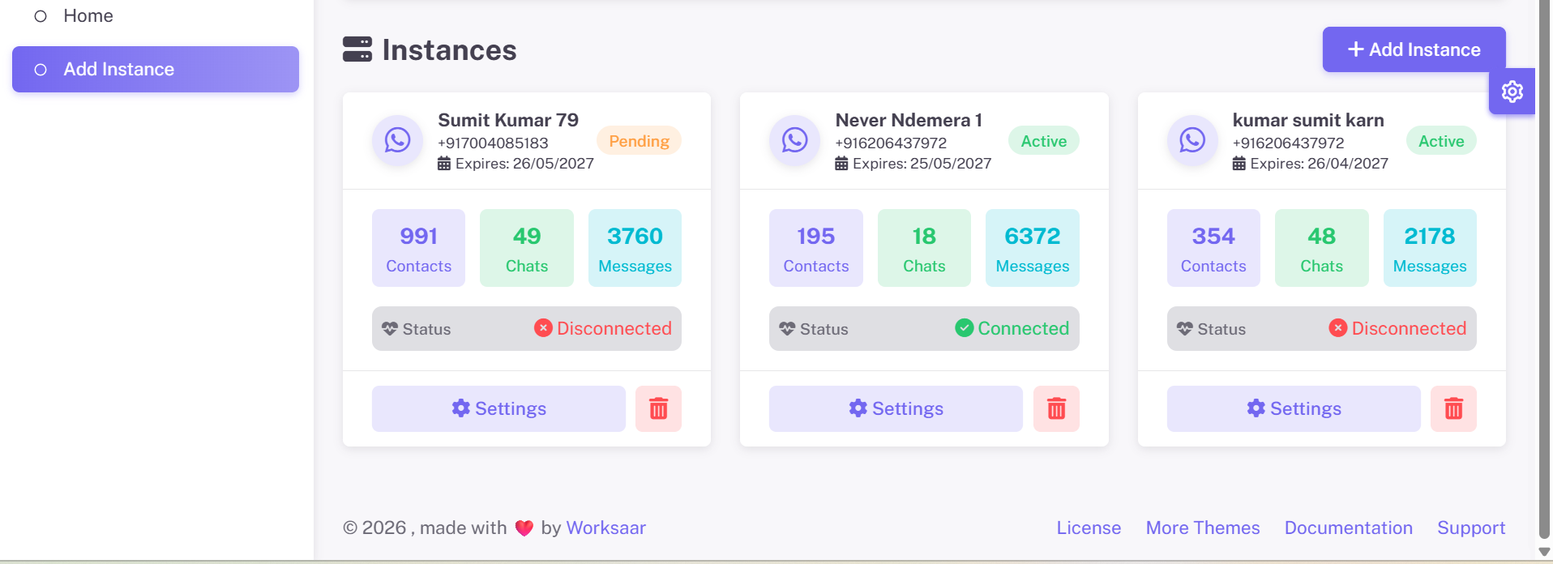Select Add Instance in the sidebar menu
1553x564 pixels.
[x=156, y=69]
